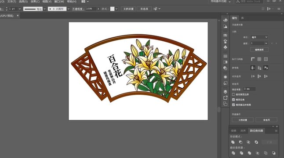
Task: Open the Brushes panel icon in dock
Action: [226, 41]
